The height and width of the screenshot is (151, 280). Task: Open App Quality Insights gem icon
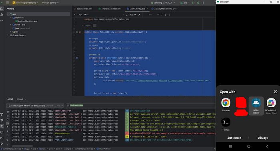2,120
